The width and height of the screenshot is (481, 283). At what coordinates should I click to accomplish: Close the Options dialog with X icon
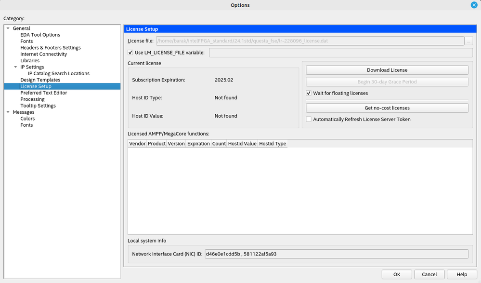point(474,5)
